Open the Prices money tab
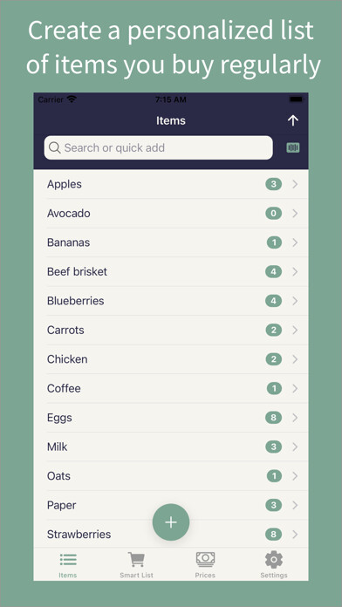This screenshot has height=607, width=342. pos(205,565)
